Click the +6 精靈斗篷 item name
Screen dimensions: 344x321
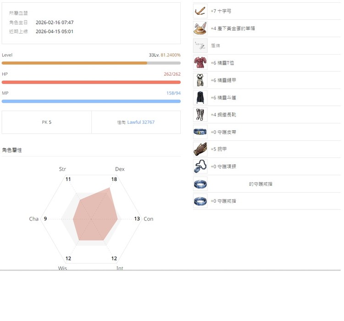(223, 98)
